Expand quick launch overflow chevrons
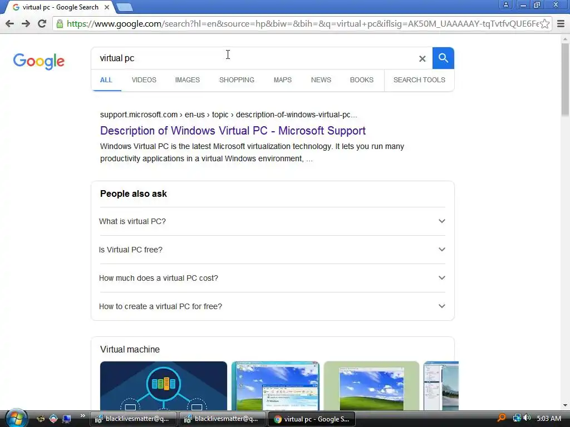The height and width of the screenshot is (427, 570). coord(83,416)
